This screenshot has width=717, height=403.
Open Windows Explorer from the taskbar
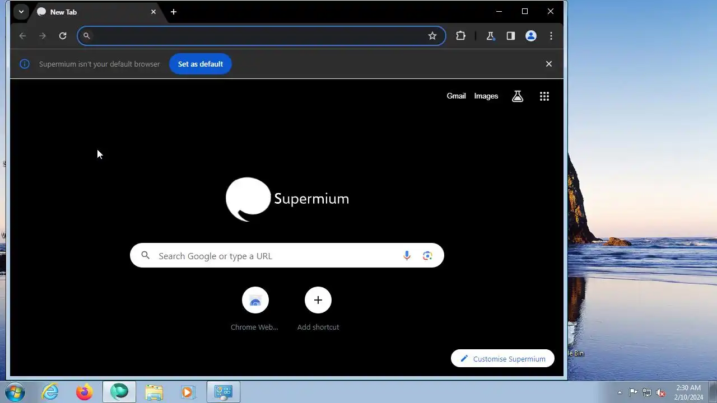[x=154, y=392]
